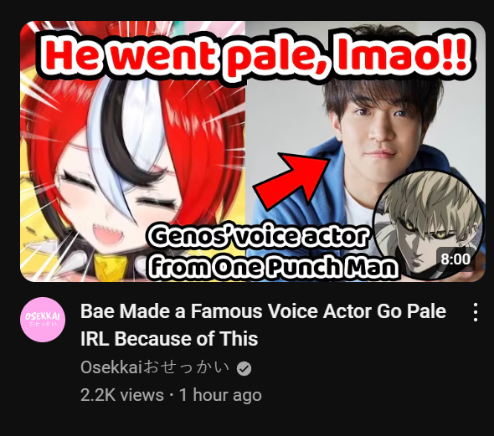The width and height of the screenshot is (494, 436).
Task: Click the '1 hour ago' upload time
Action: point(220,395)
